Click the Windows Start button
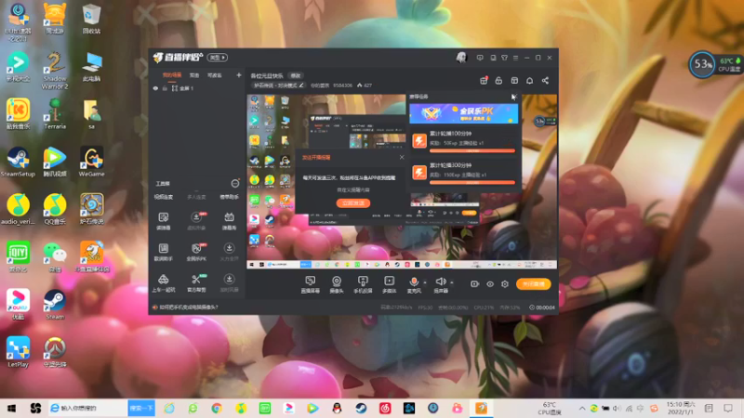The width and height of the screenshot is (744, 418). [11, 408]
